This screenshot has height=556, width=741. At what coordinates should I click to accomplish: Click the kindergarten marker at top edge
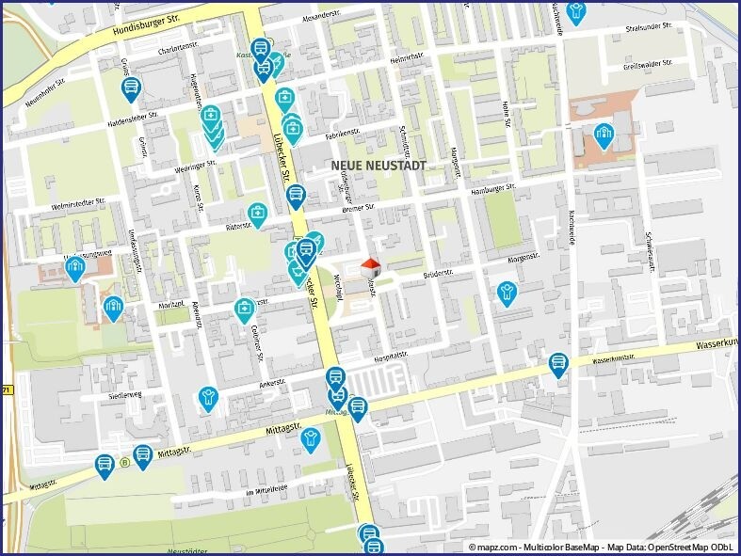tap(577, 11)
